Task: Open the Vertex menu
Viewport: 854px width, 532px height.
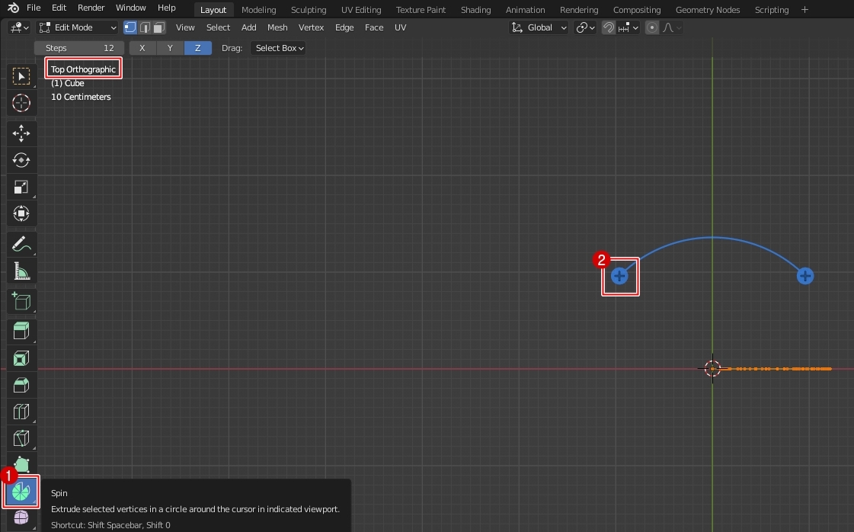Action: pyautogui.click(x=311, y=27)
